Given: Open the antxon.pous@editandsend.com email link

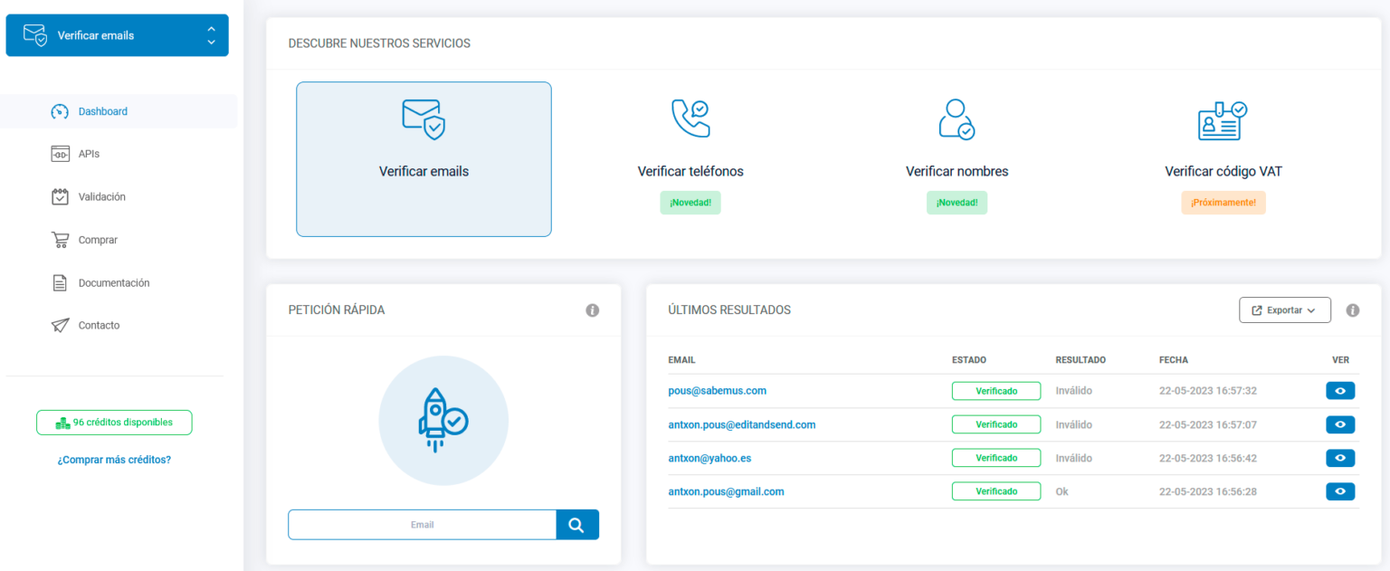Looking at the screenshot, I should pos(742,424).
